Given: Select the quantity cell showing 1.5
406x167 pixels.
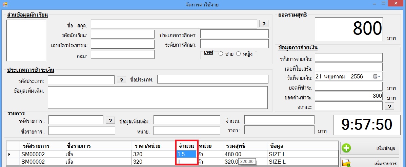Looking at the screenshot, I should click(x=186, y=154).
